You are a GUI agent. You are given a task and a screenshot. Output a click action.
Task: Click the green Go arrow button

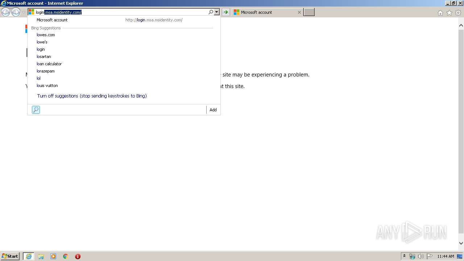(x=226, y=12)
